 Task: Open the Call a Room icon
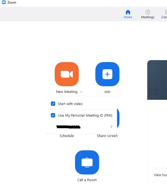click(87, 162)
